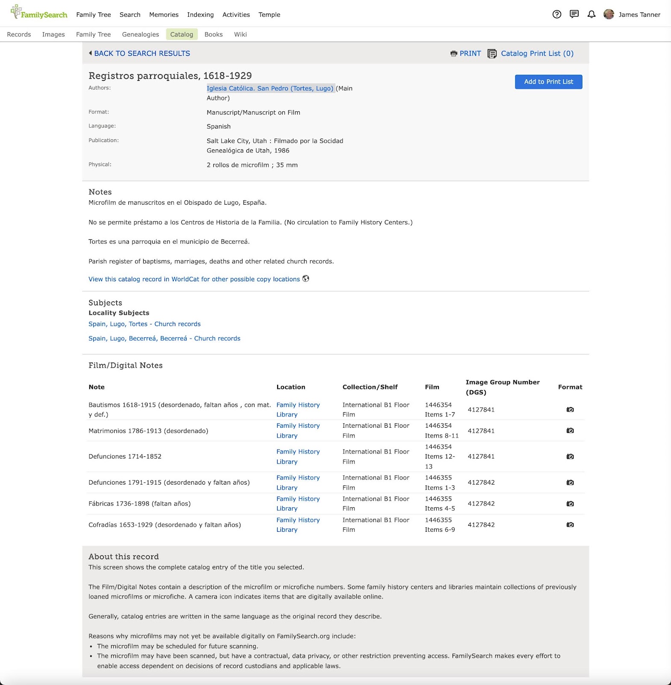Click camera icon for Defunciones 1791-1915 row
671x685 pixels.
[x=570, y=482]
